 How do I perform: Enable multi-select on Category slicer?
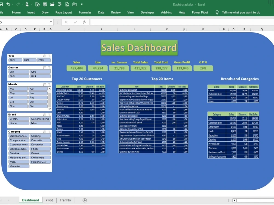[45, 132]
